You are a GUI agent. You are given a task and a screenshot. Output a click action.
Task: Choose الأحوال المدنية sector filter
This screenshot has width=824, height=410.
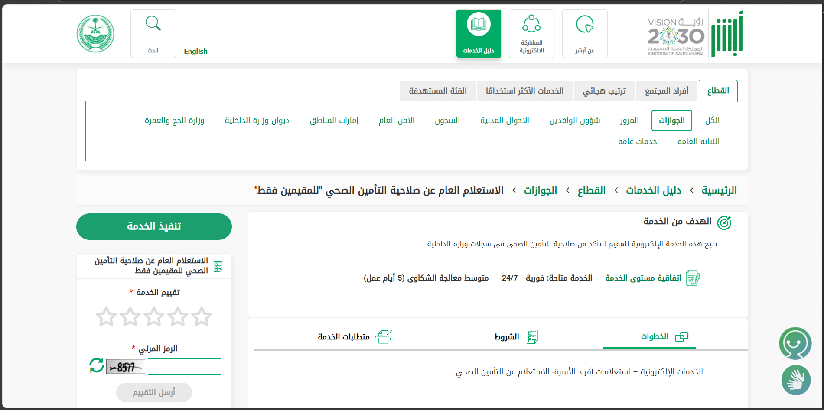pos(505,120)
